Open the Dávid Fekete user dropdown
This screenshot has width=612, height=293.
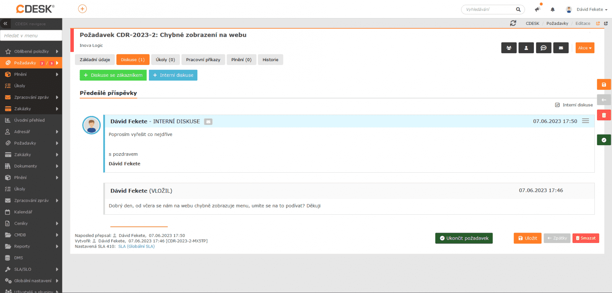(x=587, y=10)
